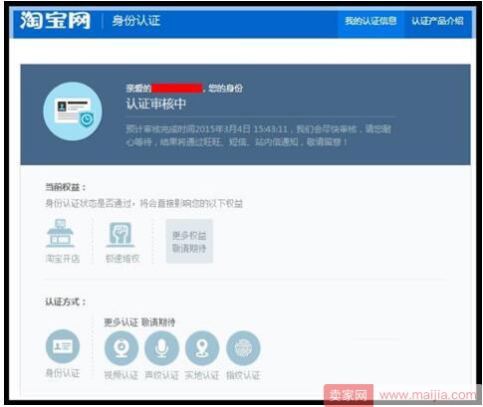
Task: Select the 声纹认证 microphone icon
Action: [161, 348]
